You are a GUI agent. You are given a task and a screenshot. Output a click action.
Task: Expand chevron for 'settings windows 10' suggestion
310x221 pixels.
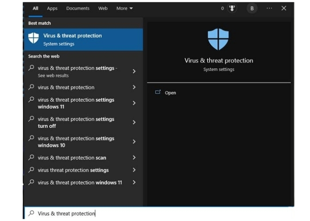134,142
